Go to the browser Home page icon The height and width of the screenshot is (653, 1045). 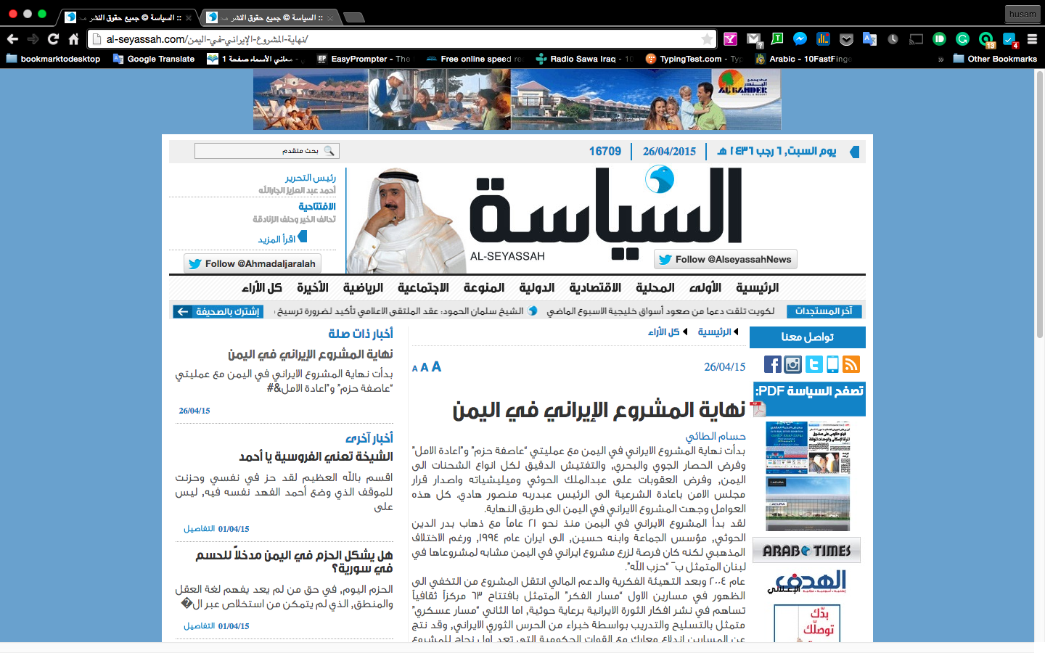tap(73, 39)
